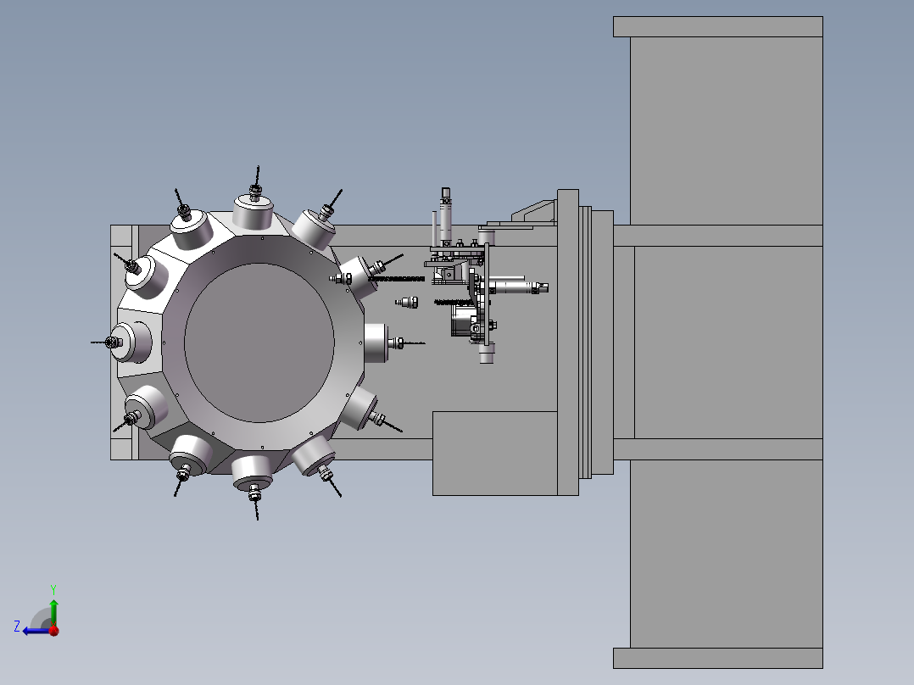914x685 pixels.
Task: Select the horizontal pneumatic cylinder in the small mechanism
Action: tap(516, 287)
